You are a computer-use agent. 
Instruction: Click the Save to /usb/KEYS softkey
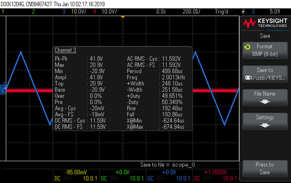(265, 74)
